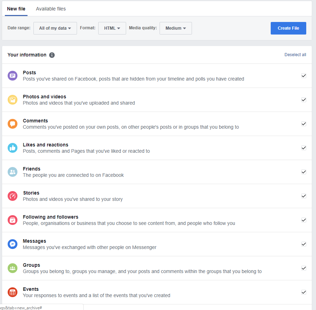
Task: Click the Deselect all link
Action: 295,55
